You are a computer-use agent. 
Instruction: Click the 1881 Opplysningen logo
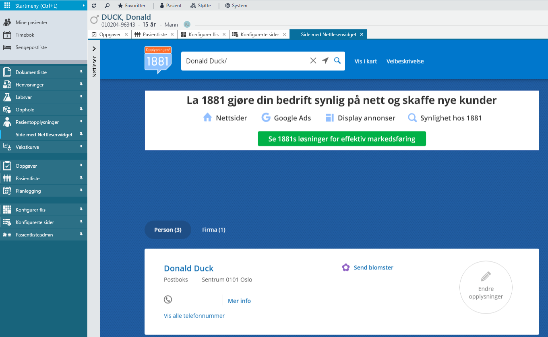coord(158,60)
